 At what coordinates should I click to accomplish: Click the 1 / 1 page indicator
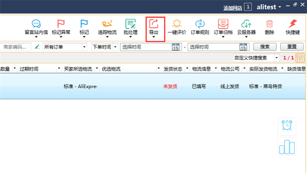point(289,58)
